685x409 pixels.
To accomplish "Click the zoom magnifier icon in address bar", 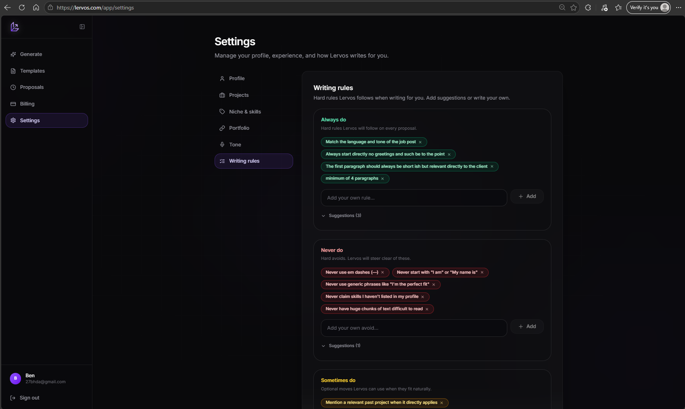I will (x=562, y=8).
